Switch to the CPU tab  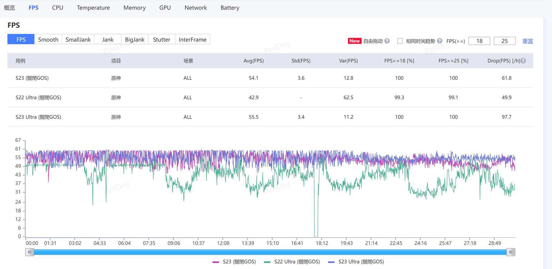(x=57, y=8)
